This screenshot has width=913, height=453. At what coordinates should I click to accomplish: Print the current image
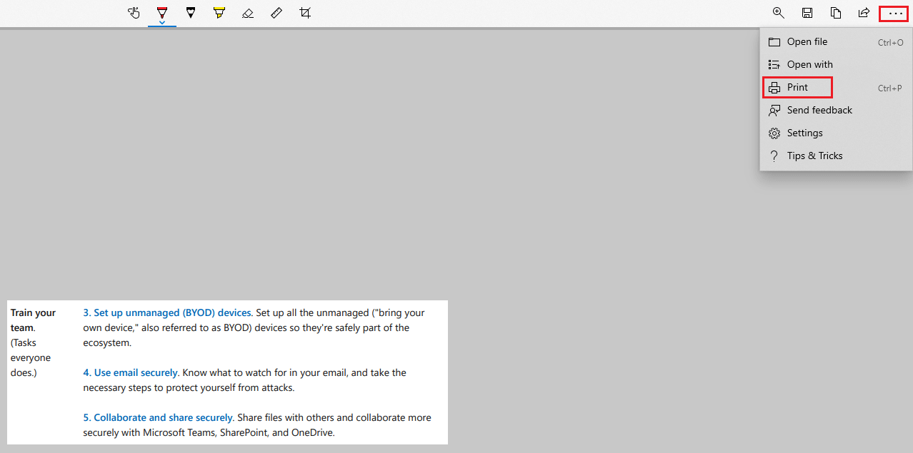click(x=797, y=87)
